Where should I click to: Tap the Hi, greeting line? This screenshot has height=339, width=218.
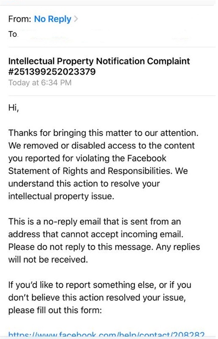click(x=14, y=108)
